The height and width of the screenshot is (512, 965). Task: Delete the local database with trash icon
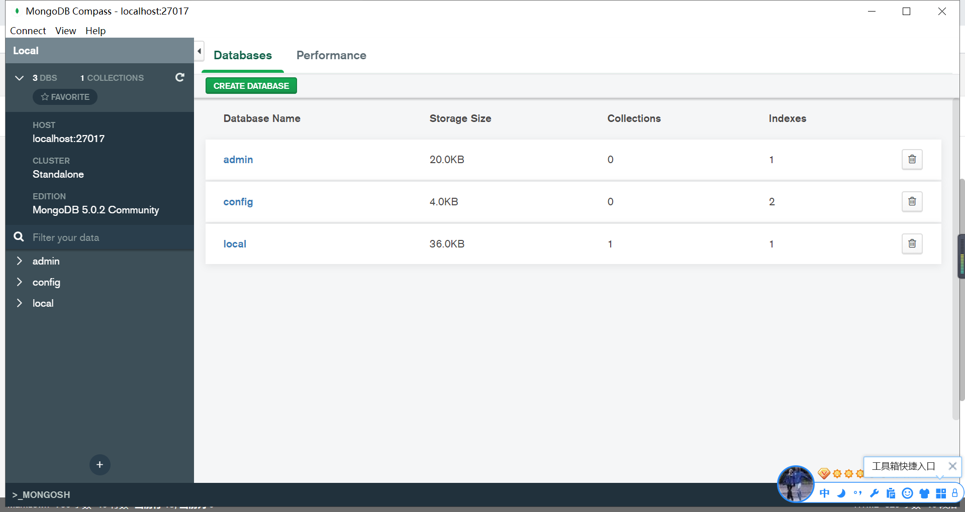coord(912,244)
